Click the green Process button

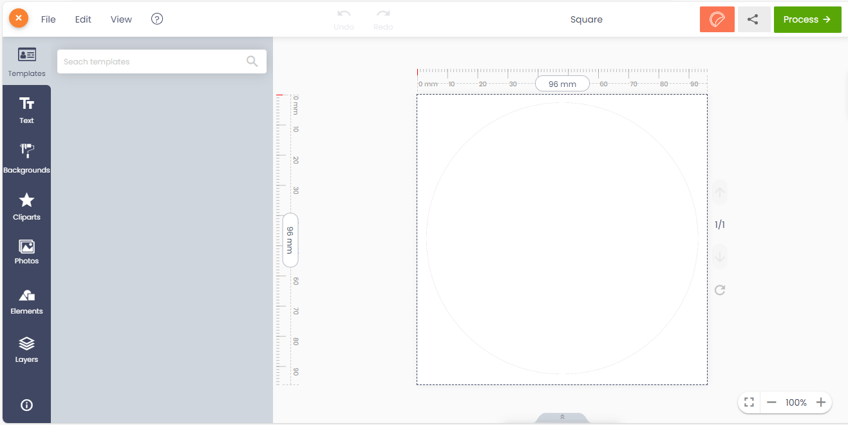(807, 19)
